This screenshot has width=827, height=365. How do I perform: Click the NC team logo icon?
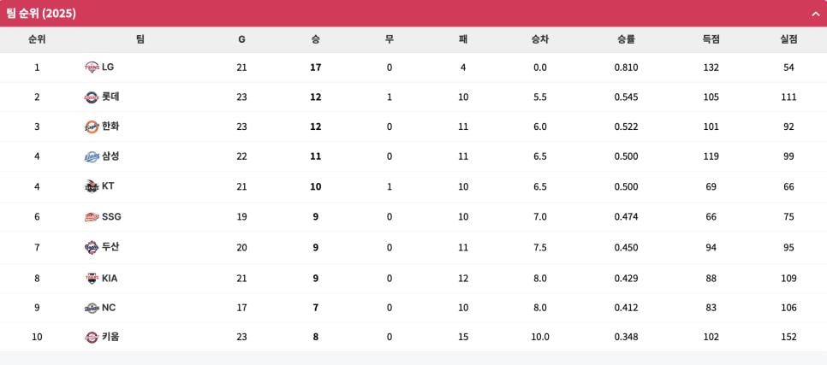[x=92, y=308]
